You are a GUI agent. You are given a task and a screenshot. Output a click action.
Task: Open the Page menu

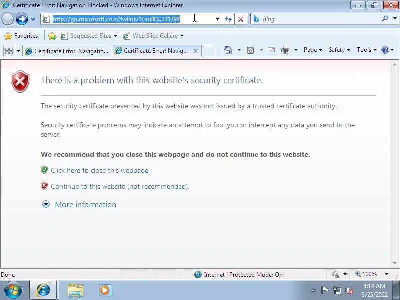(313, 50)
